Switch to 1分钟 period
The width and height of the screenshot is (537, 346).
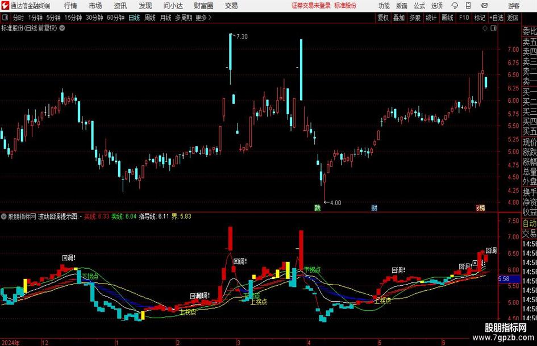pyautogui.click(x=35, y=18)
